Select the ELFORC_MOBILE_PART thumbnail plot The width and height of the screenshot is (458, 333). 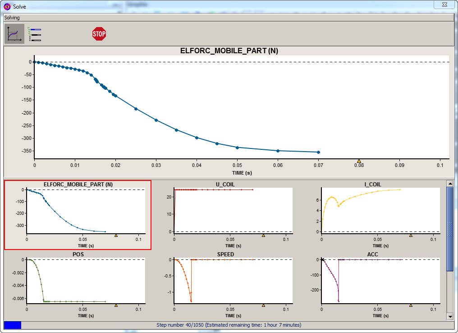click(78, 214)
